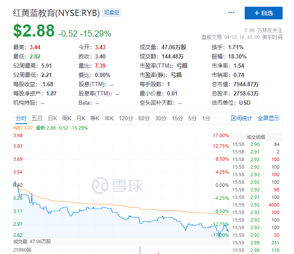Show the 120分 interval chart
This screenshot has height=254, width=294.
[x=126, y=118]
